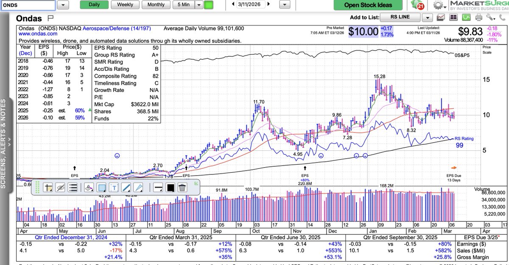Go to previous date arrow

(233, 5)
